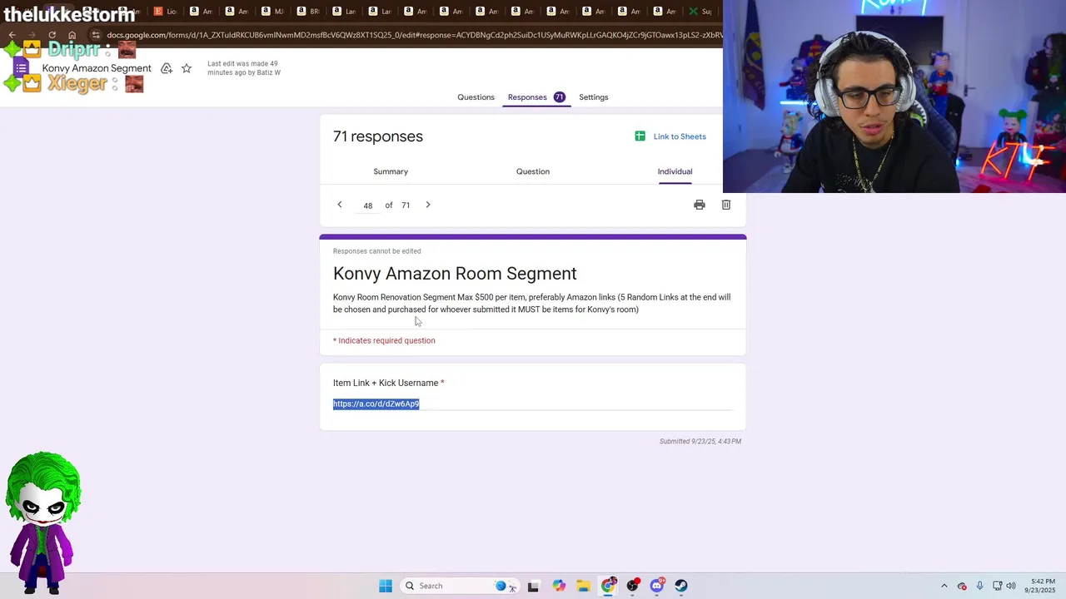Screen dimensions: 1066x599
Task: Select the Individual responses view
Action: click(x=675, y=171)
